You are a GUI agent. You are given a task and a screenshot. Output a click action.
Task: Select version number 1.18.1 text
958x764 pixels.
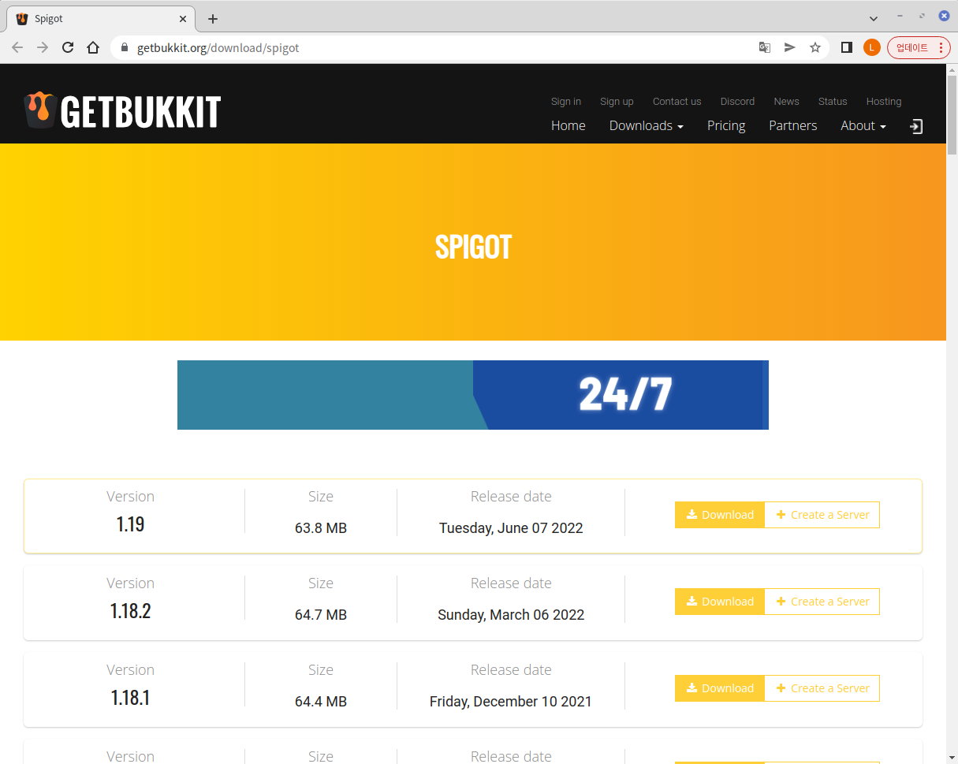click(130, 698)
